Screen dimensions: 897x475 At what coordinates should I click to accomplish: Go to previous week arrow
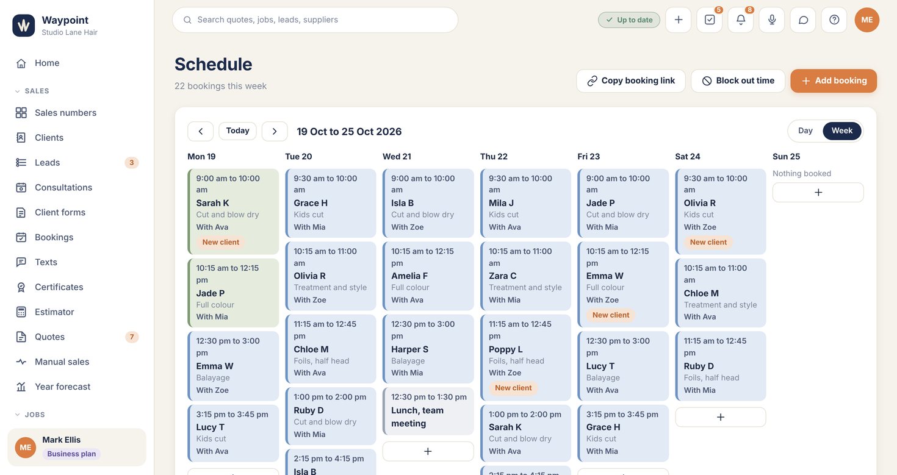(200, 131)
